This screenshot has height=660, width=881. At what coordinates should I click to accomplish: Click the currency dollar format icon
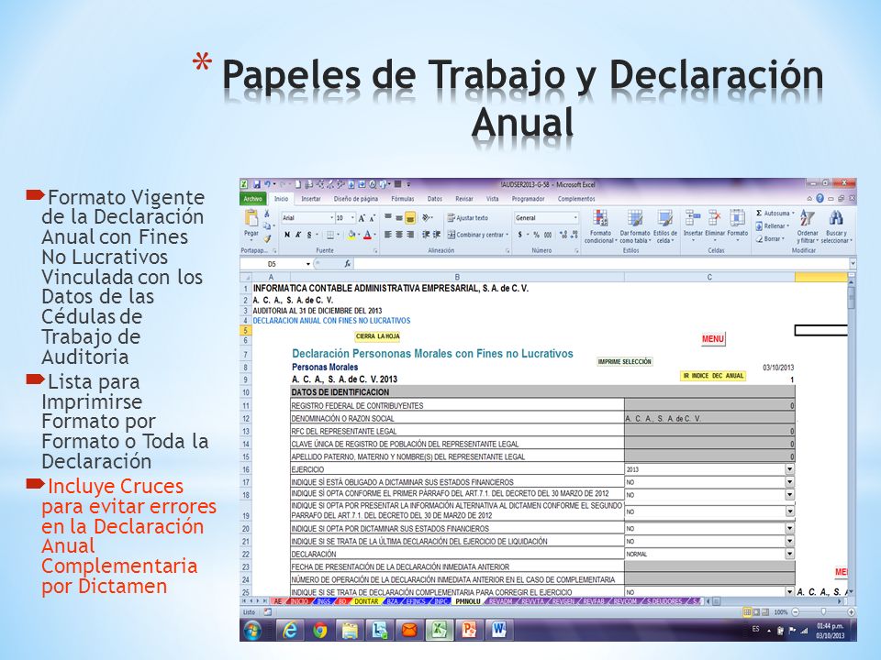tap(520, 235)
